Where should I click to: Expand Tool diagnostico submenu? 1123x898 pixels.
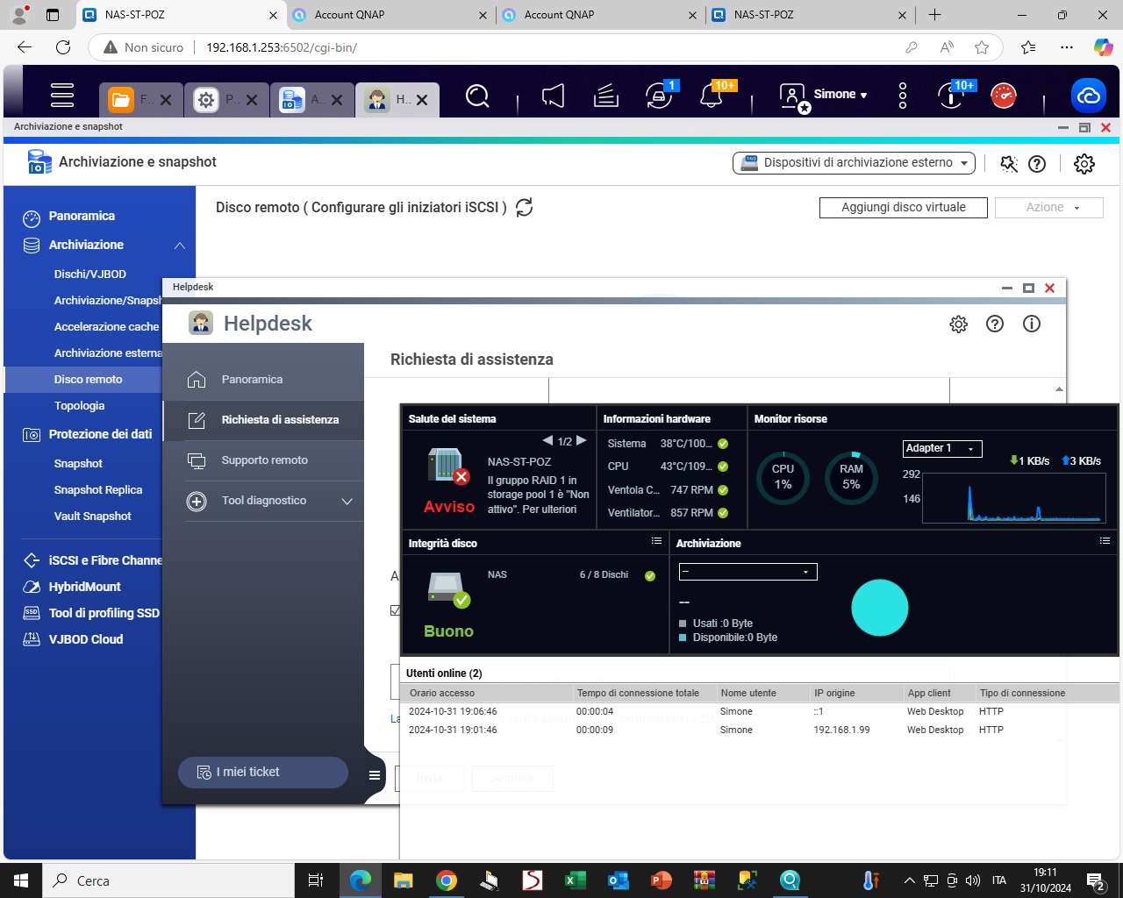pyautogui.click(x=347, y=502)
